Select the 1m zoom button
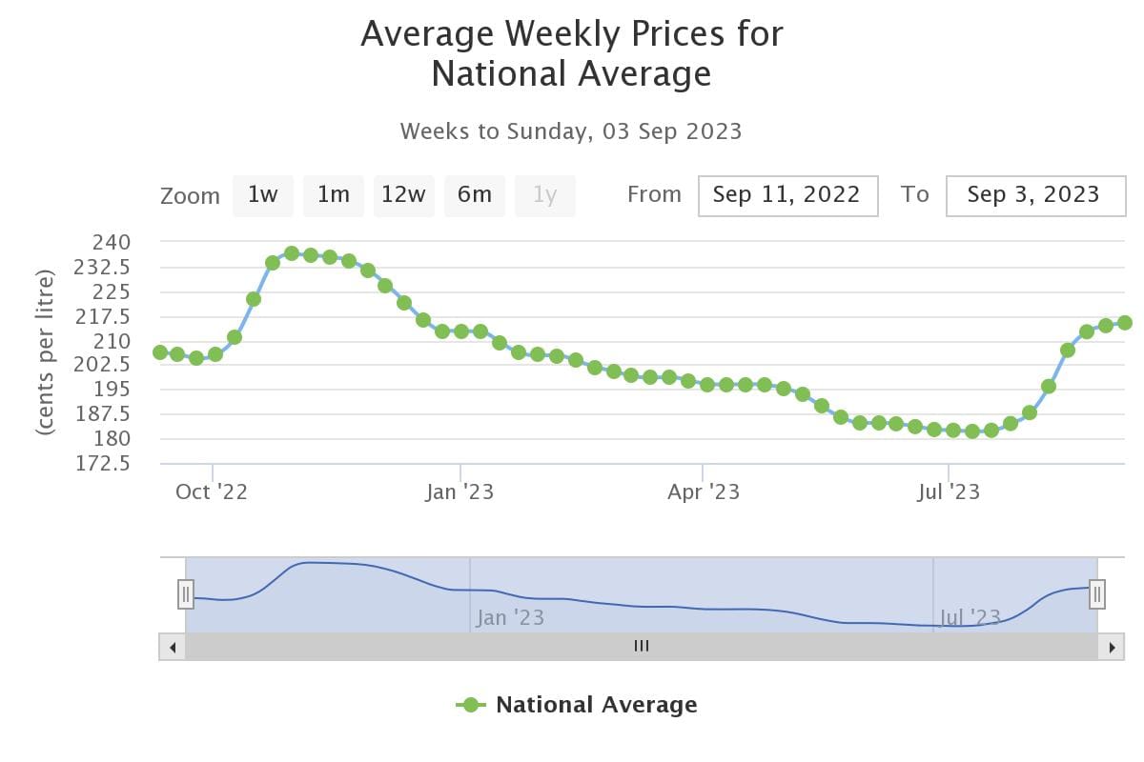 coord(334,195)
